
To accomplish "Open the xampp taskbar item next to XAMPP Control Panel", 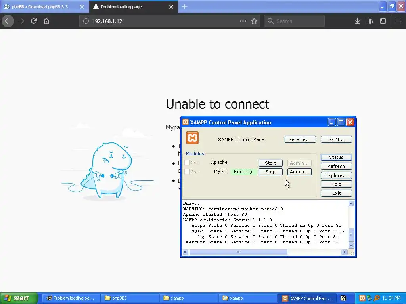I will tap(247, 298).
